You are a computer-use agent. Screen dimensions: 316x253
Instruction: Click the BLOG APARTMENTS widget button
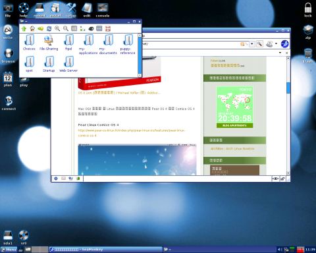tap(234, 125)
